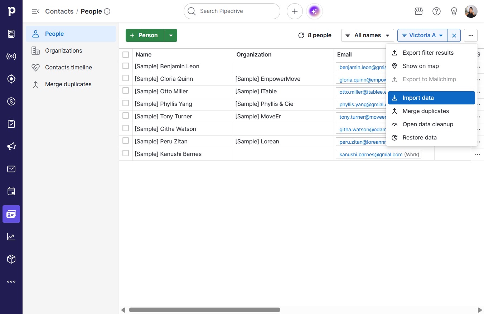Open Campaigns megaphone sidebar icon
Image resolution: width=484 pixels, height=314 pixels.
[11, 146]
